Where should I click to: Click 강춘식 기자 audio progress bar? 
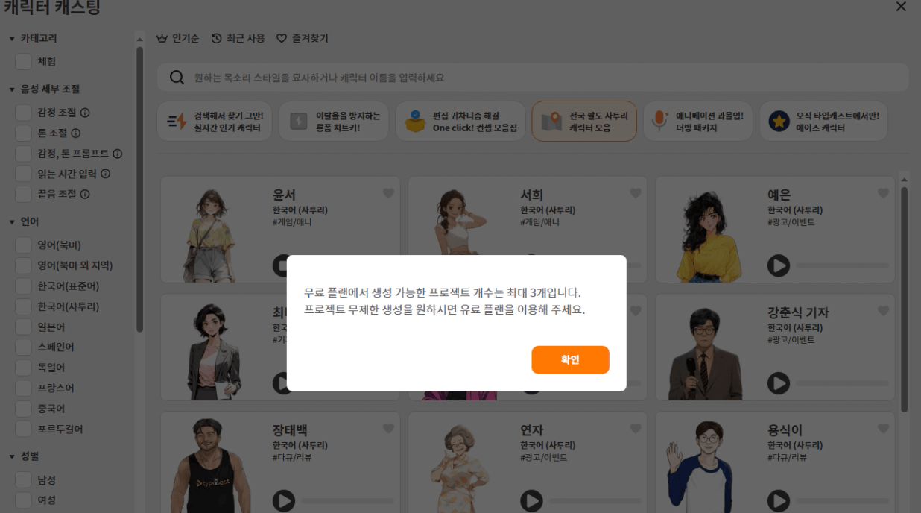click(x=843, y=383)
